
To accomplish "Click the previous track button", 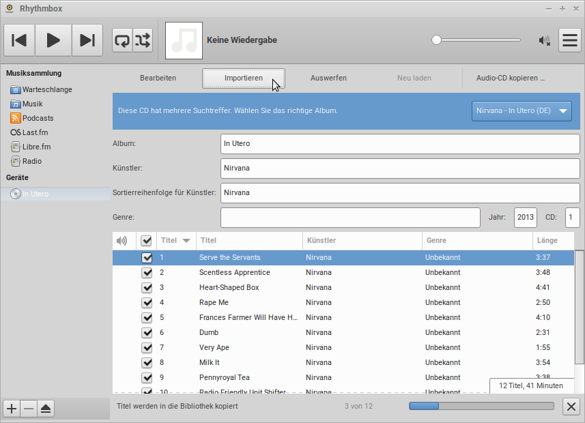I will 19,40.
